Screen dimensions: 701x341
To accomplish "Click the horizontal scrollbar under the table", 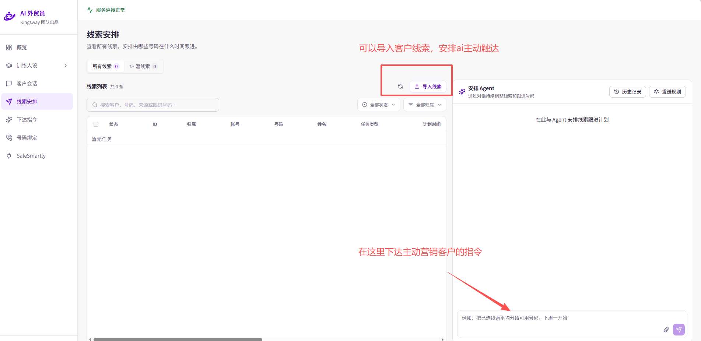I will click(x=178, y=339).
